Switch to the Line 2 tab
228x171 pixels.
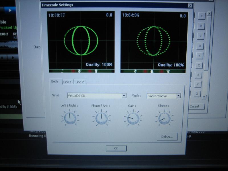click(x=80, y=82)
